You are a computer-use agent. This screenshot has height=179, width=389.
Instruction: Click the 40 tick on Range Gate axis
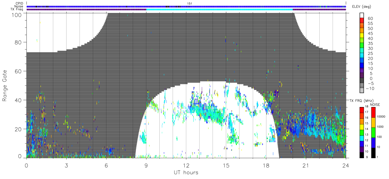tap(19, 100)
